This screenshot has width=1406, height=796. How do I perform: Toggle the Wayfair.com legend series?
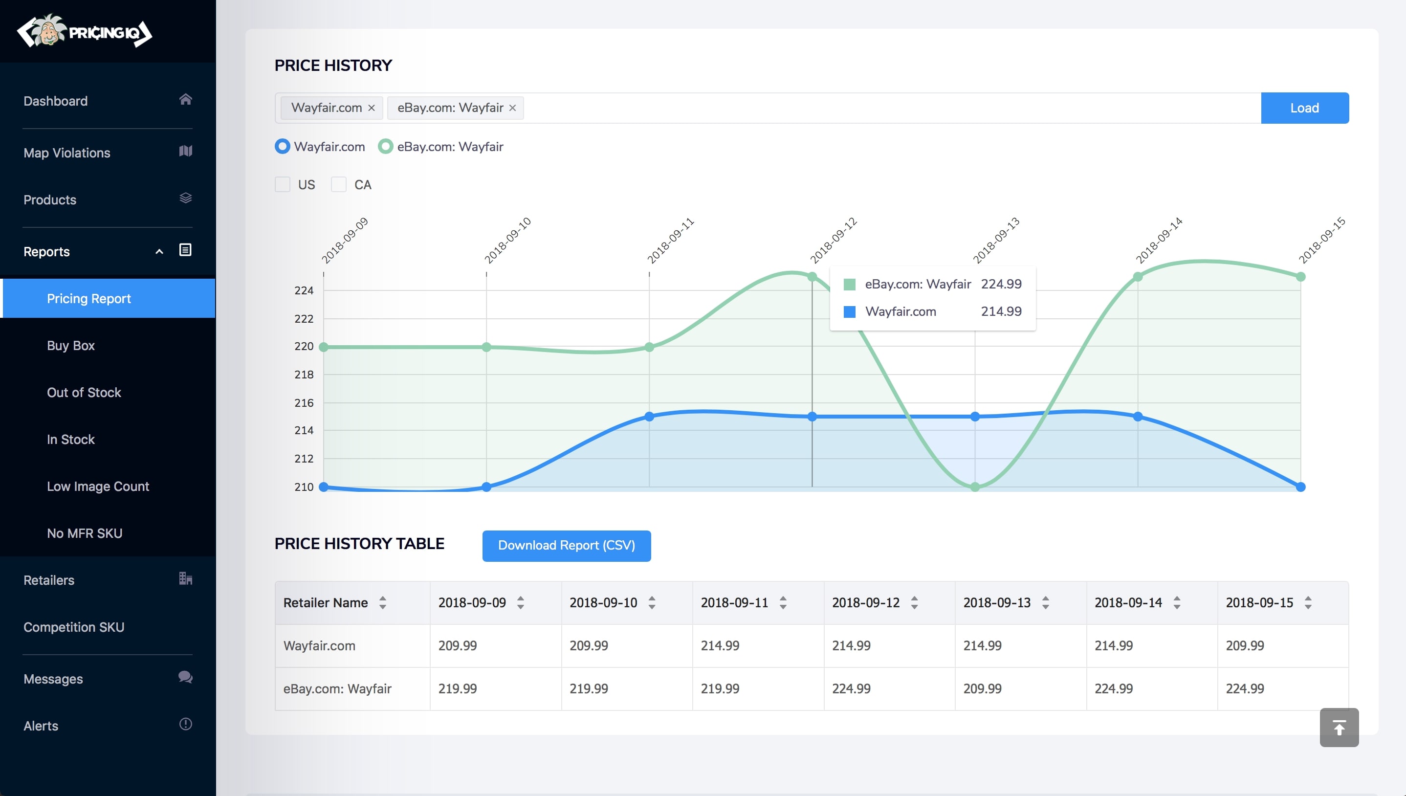pos(320,147)
